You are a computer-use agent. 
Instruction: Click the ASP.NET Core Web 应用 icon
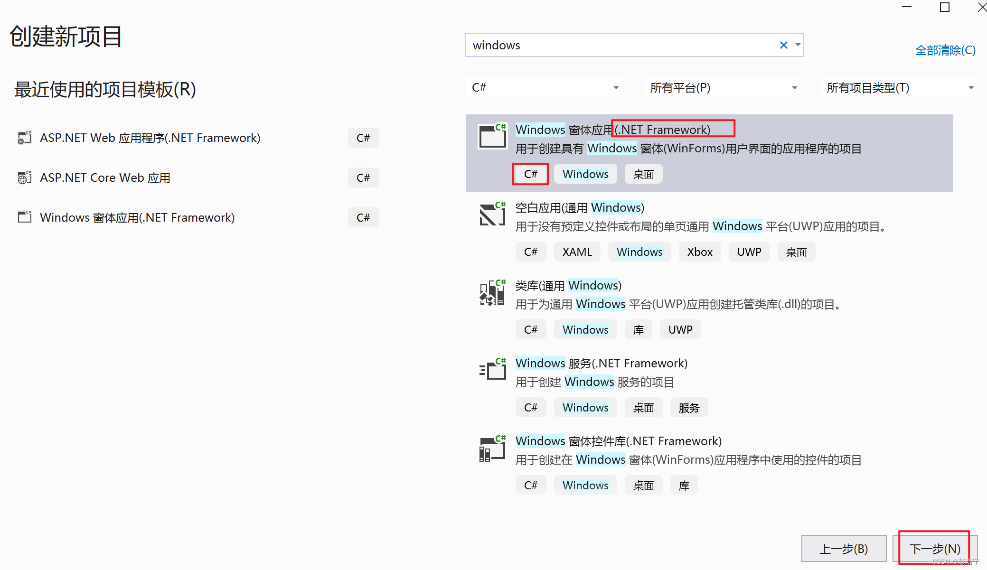click(24, 178)
